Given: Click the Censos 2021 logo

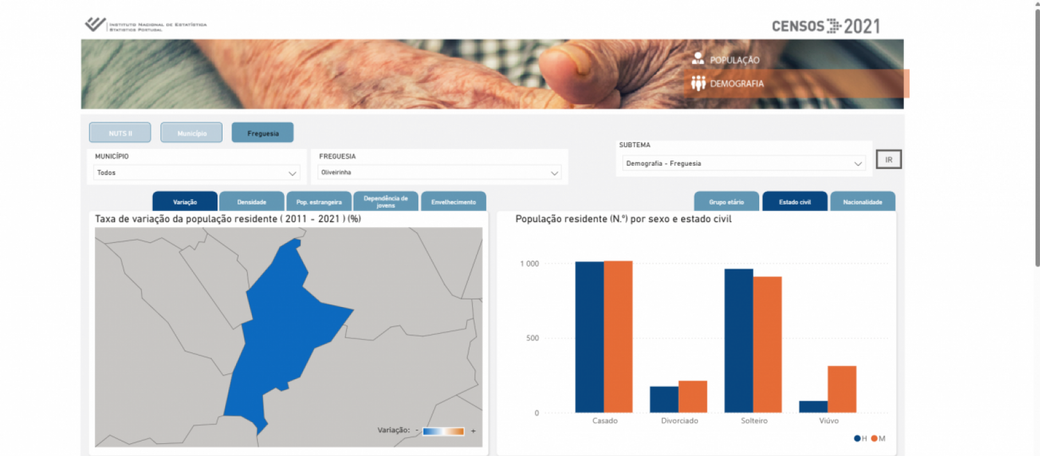Looking at the screenshot, I should [825, 26].
